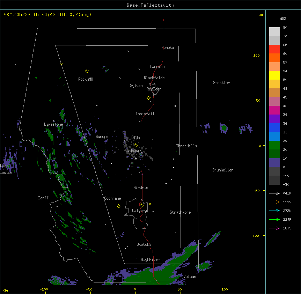This screenshot has height=294, width=301.
Task: Click the HighRiver label
Action: (150, 259)
